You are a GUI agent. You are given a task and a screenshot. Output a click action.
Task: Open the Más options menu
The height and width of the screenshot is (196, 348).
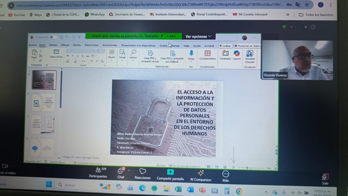pos(225,175)
